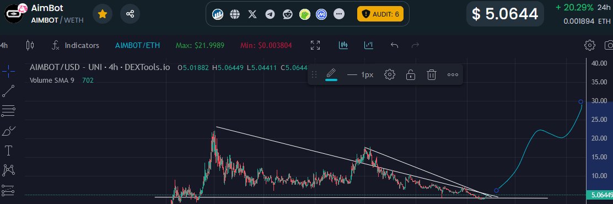Screen dimensions: 613x204
Task: Select the AIMBOT/ETH pair option
Action: 137,45
